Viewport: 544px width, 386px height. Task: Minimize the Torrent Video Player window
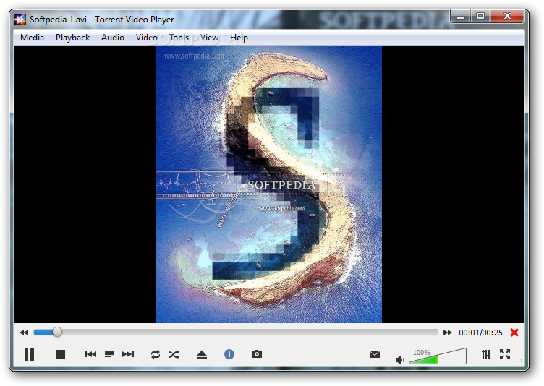point(461,16)
